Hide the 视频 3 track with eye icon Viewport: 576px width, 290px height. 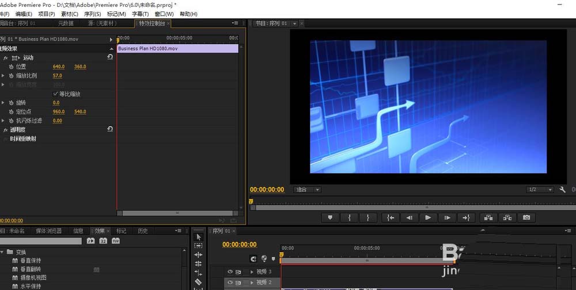pos(230,272)
